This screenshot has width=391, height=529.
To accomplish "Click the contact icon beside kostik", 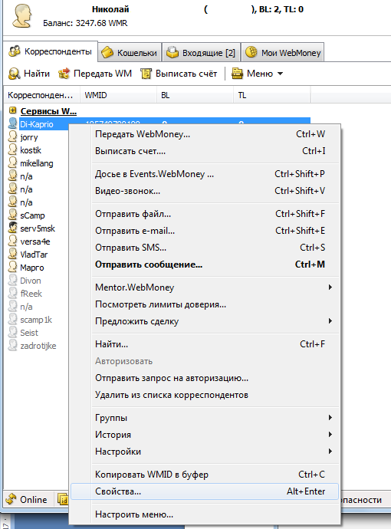I will (12, 149).
